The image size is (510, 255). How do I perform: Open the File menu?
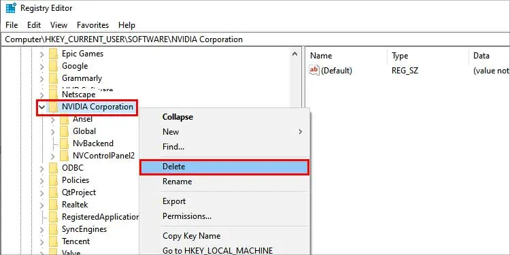12,25
